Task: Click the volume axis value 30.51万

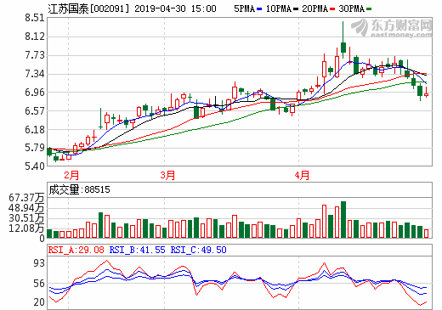Action: (26, 218)
